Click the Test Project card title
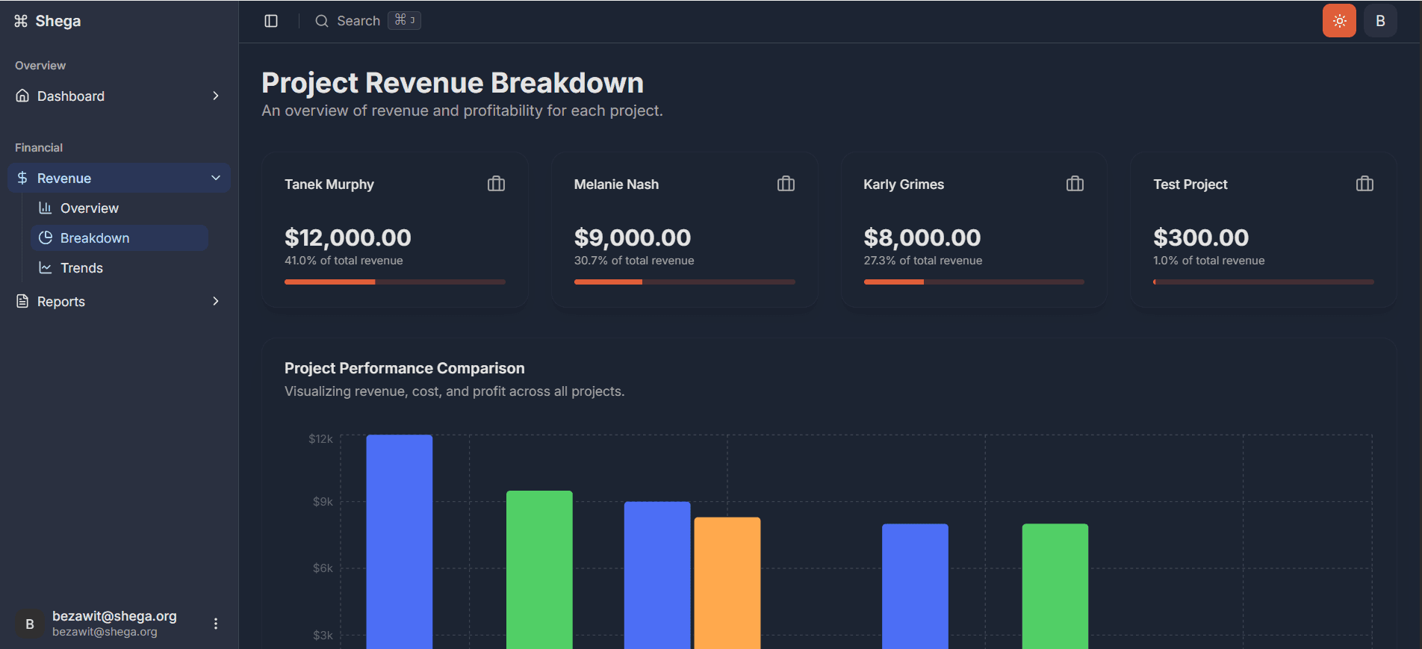1422x649 pixels. click(1190, 184)
